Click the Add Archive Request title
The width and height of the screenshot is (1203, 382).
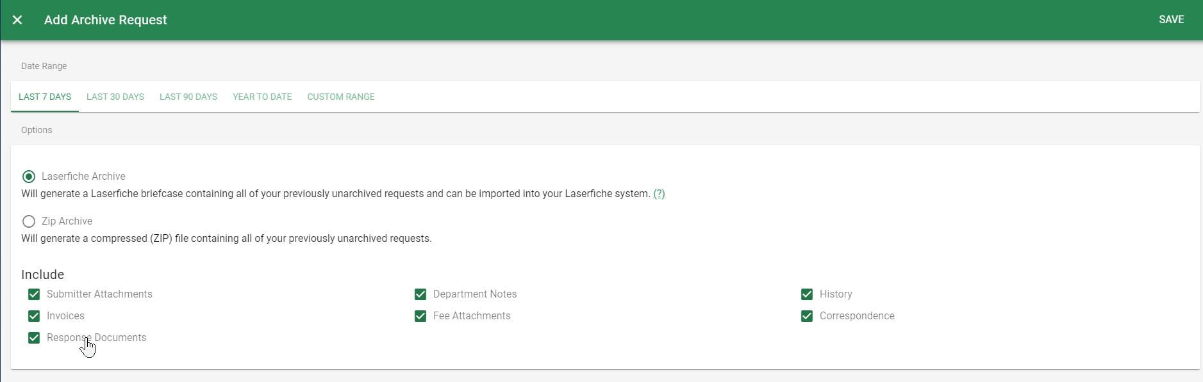(105, 20)
